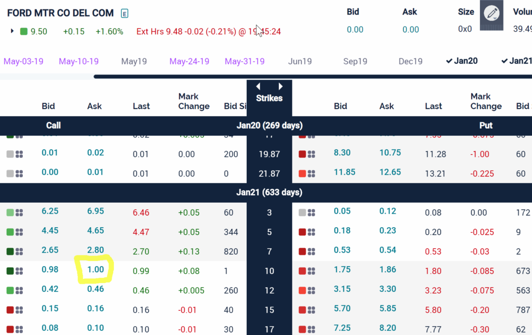Click the pencil edit icon at top right
The image size is (532, 335).
point(491,13)
